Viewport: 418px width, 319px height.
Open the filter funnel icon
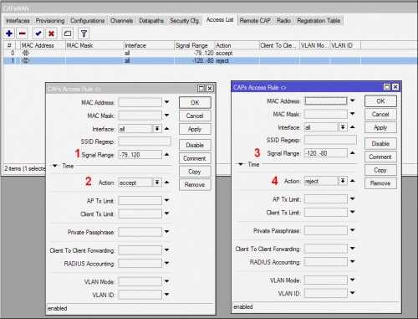(84, 33)
